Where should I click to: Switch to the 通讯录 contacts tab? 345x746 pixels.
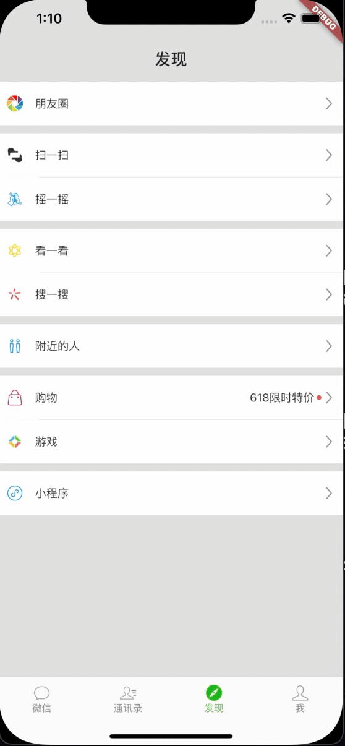pos(128,700)
